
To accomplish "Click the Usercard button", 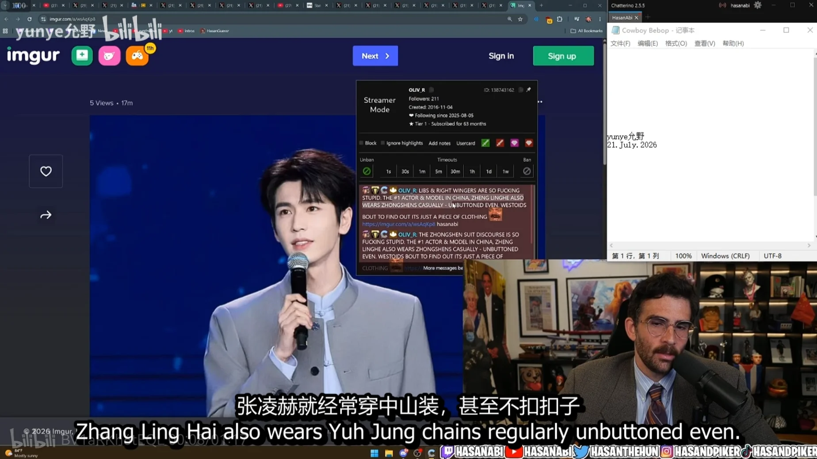I will pyautogui.click(x=466, y=143).
